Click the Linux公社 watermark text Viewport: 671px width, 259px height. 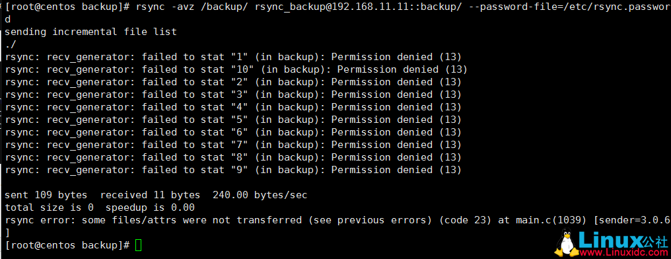622,238
